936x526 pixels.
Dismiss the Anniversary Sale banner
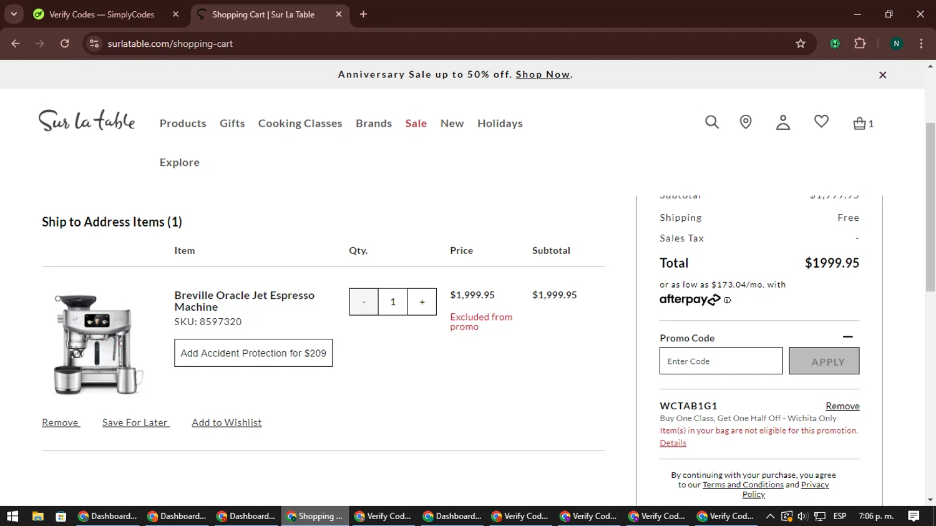point(882,75)
